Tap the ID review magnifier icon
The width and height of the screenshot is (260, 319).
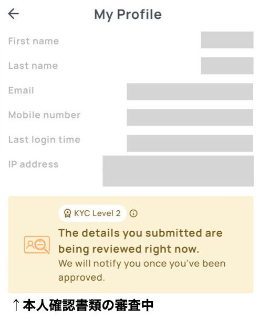click(x=37, y=245)
